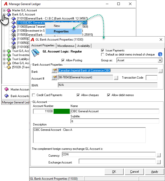Click the browse button beside Currency field

pos(158,155)
